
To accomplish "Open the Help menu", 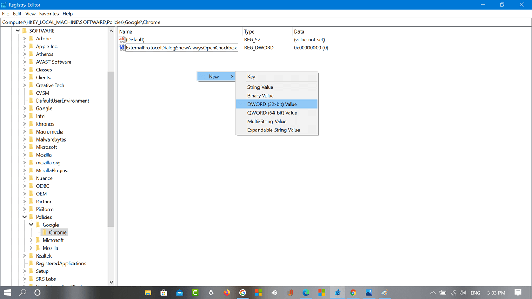I will (x=68, y=14).
